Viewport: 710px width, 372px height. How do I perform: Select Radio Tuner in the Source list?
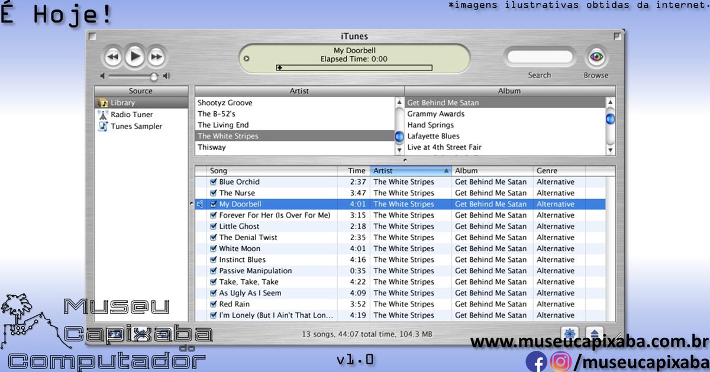click(141, 114)
